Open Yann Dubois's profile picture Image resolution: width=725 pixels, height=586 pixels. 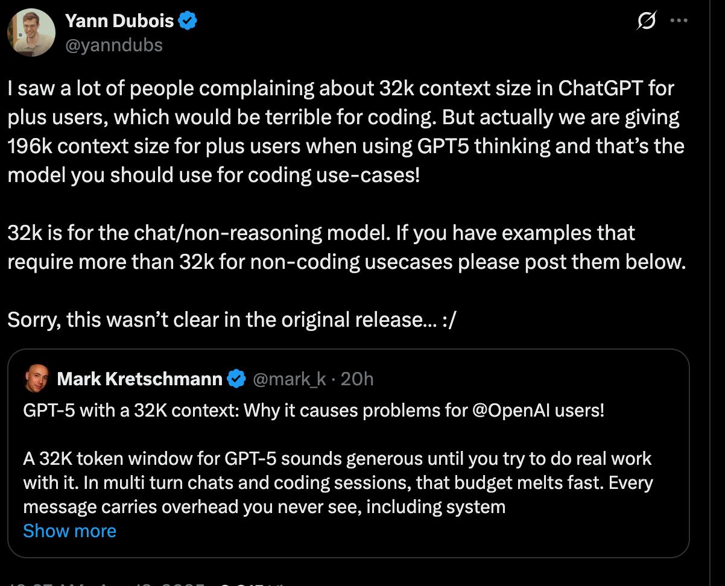pyautogui.click(x=31, y=33)
